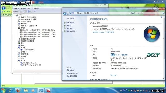The image size is (166, 93).
Task: Switch to Firefox in taskbar
Action: click(18, 91)
